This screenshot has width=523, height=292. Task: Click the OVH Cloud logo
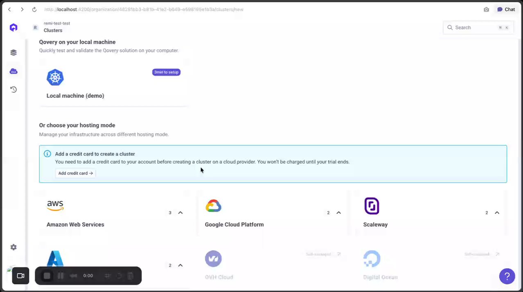tap(213, 258)
